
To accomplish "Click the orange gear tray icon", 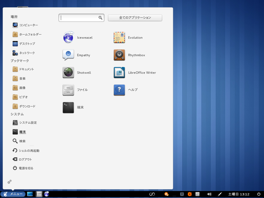I will (x=189, y=194).
